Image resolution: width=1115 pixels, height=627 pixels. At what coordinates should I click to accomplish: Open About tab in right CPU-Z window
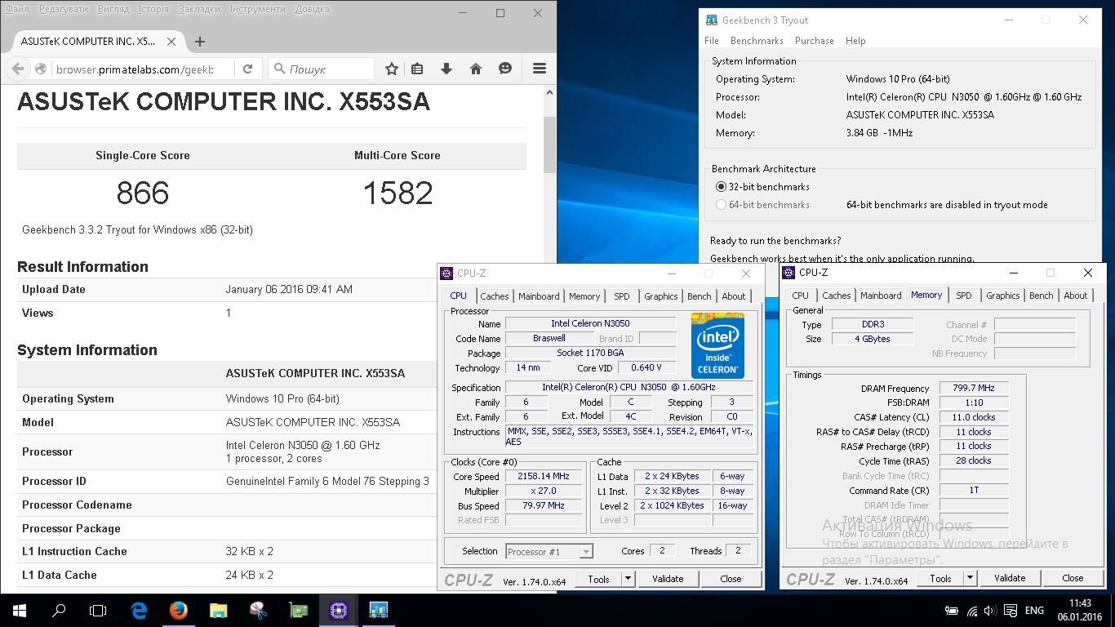1075,296
